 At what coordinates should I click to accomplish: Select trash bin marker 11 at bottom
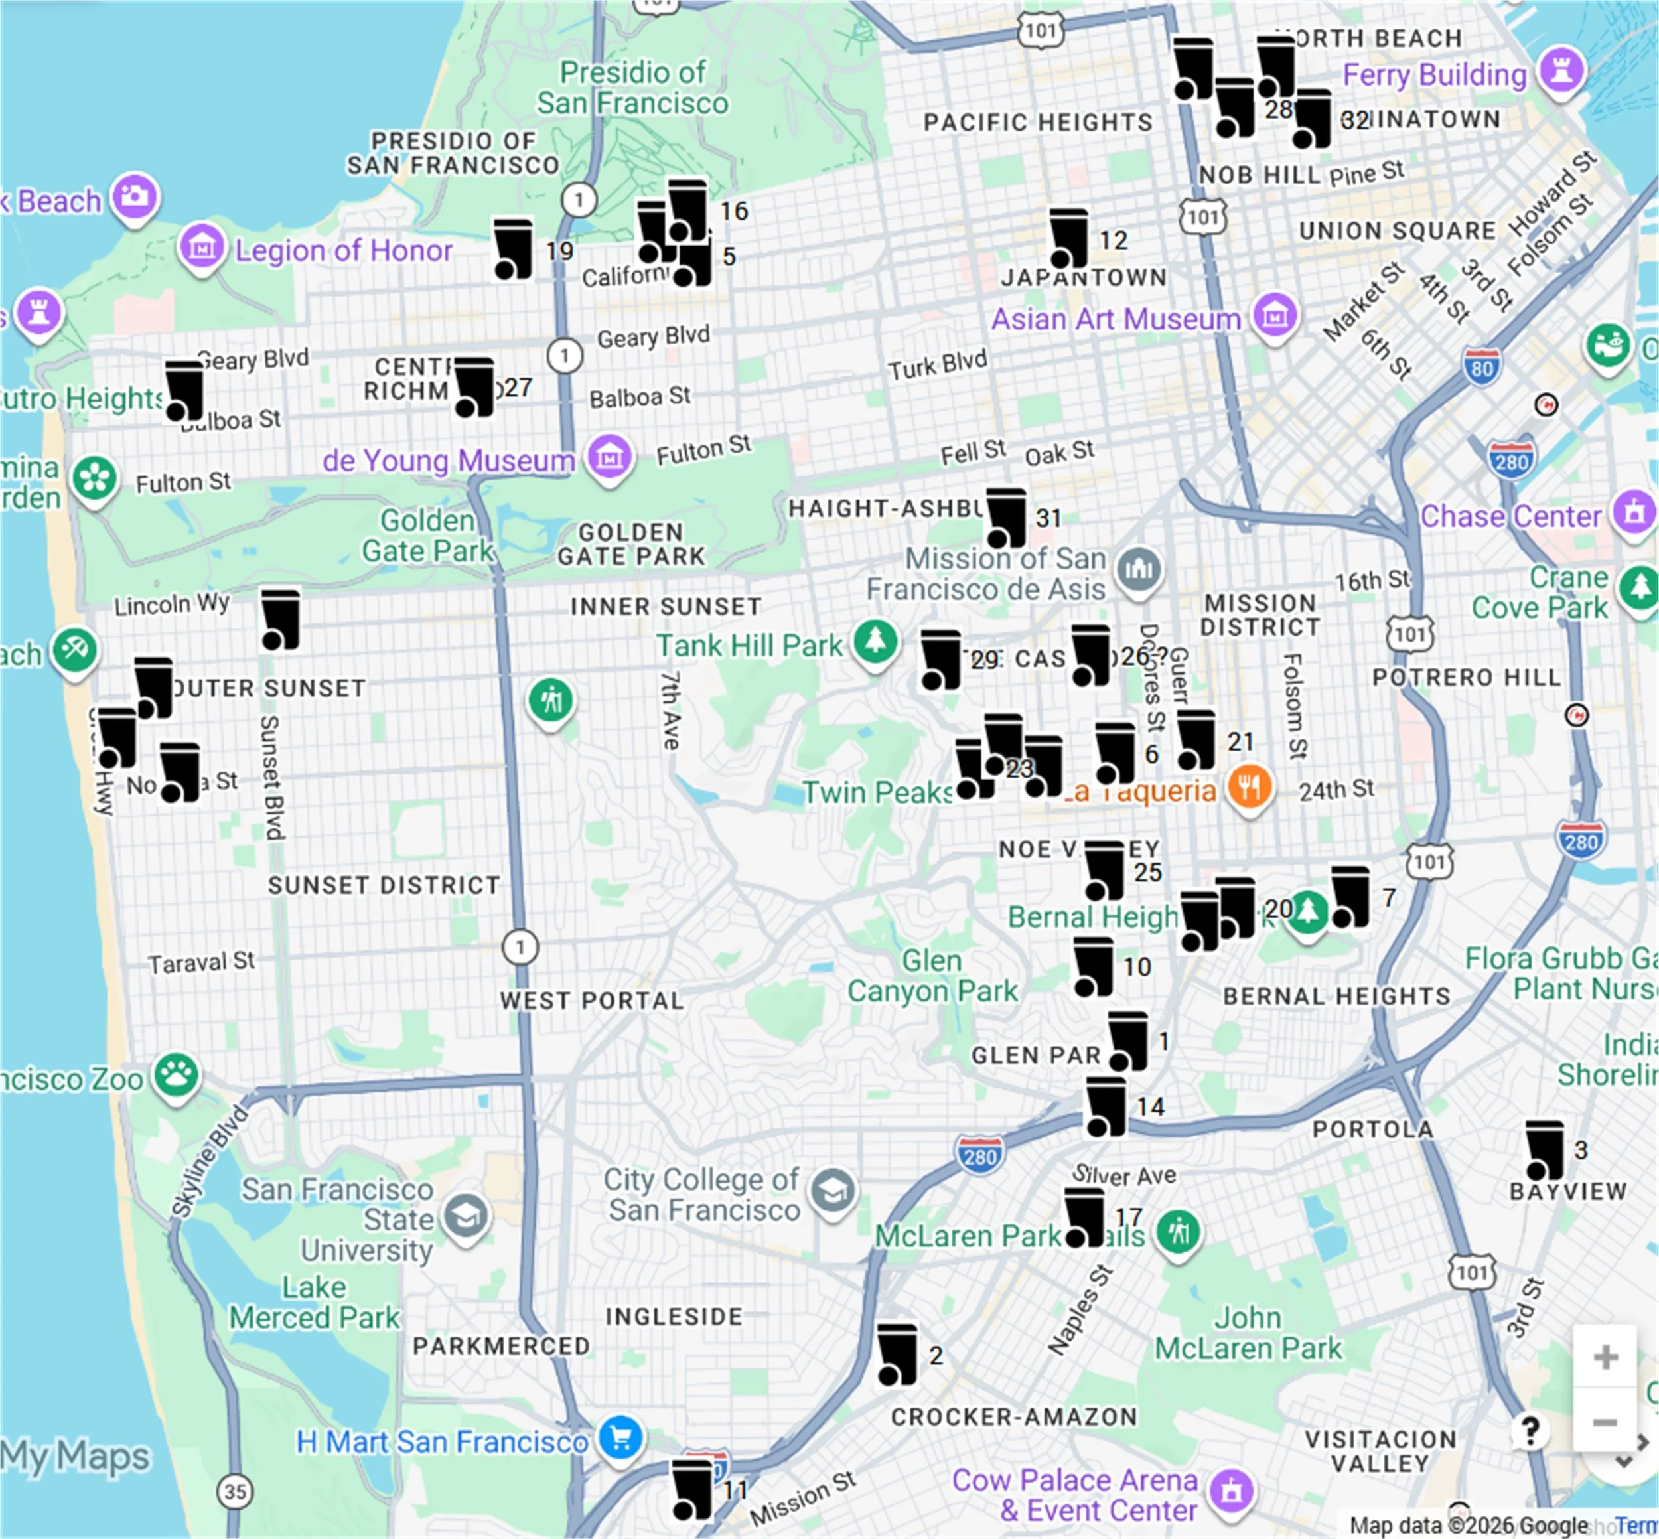[691, 1489]
